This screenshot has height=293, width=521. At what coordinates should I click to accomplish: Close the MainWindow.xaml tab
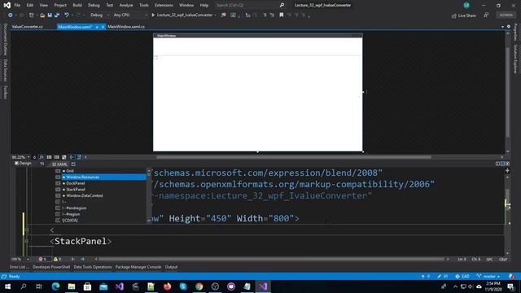(x=103, y=27)
